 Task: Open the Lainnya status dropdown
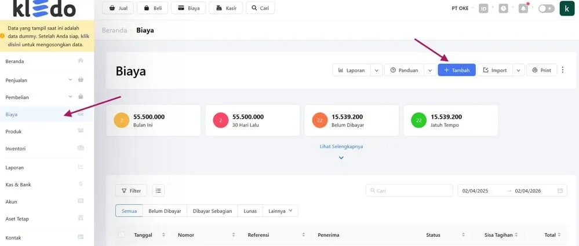(x=280, y=211)
